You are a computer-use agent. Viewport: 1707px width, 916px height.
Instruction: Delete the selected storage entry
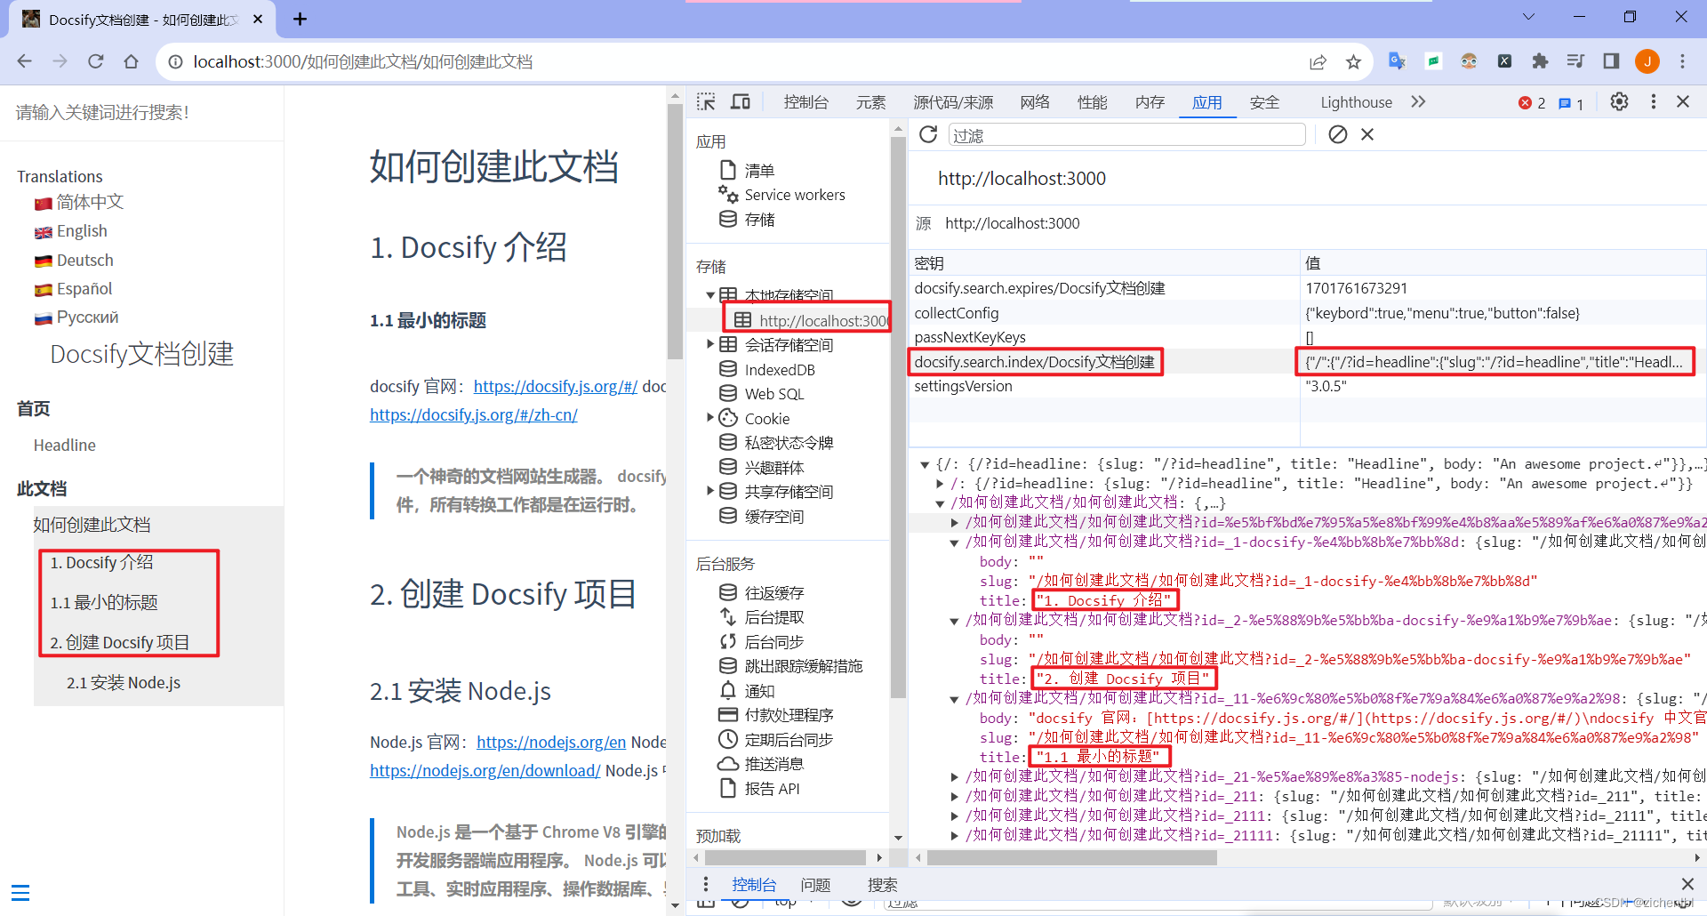click(x=1367, y=134)
